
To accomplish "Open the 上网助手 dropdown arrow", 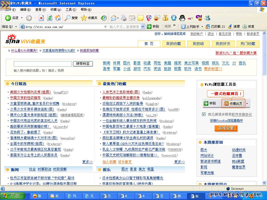I will pyautogui.click(x=202, y=27).
